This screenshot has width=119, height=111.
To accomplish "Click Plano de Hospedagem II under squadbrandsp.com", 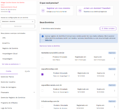I will click(x=61, y=76).
